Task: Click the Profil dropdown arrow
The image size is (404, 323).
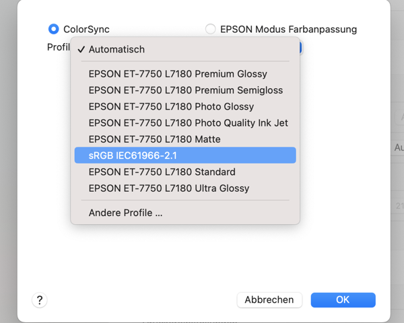Action: [300, 48]
